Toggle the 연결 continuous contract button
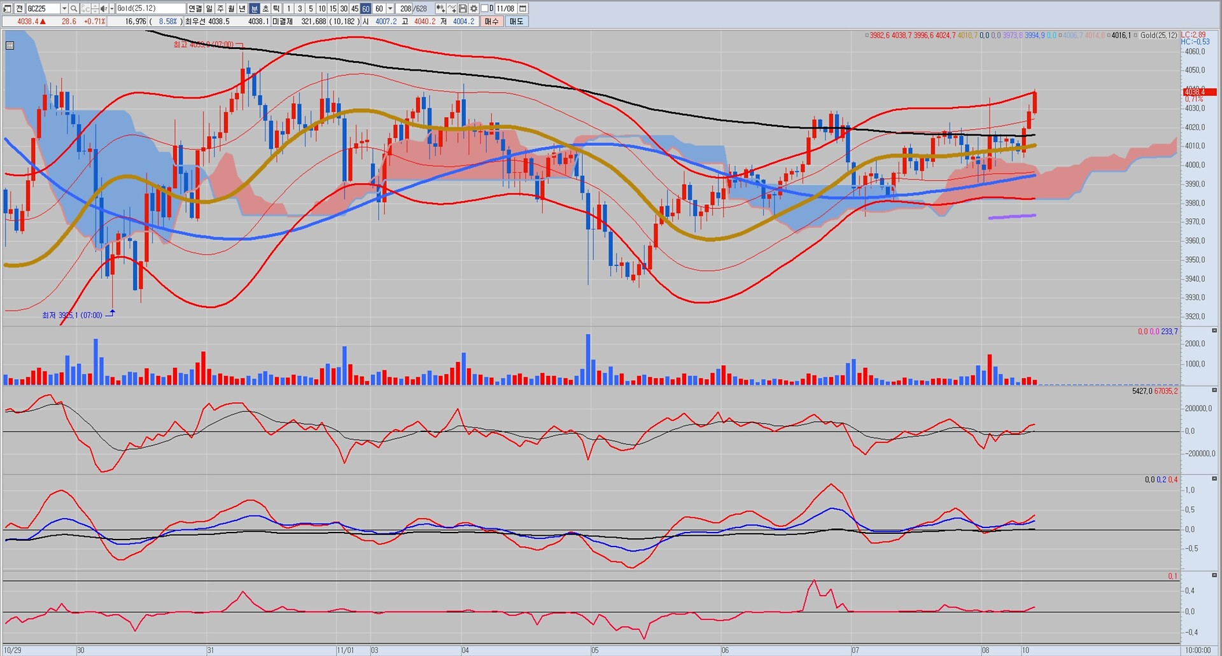1222x656 pixels. pyautogui.click(x=195, y=8)
